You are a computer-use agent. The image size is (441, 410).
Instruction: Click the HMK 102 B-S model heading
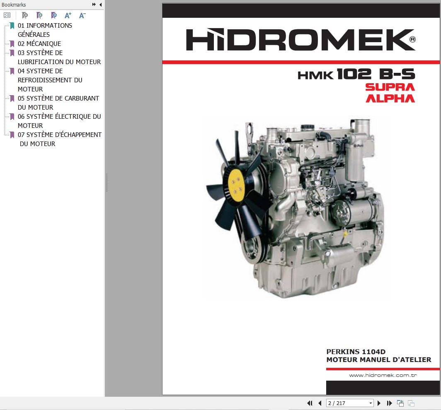[x=356, y=74]
